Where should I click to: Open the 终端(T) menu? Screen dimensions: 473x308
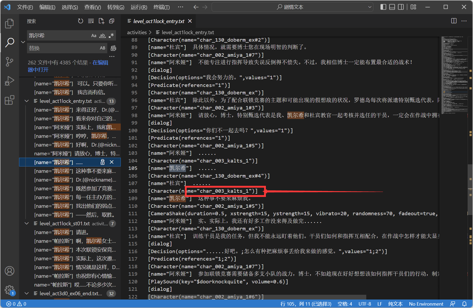tap(162, 7)
